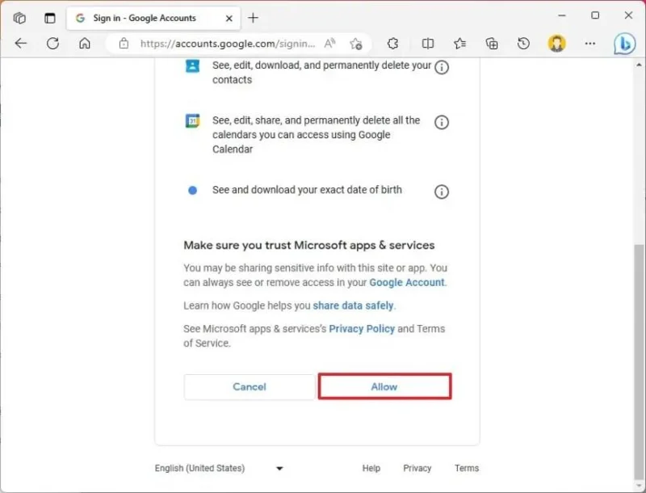This screenshot has width=646, height=493.
Task: Open the Google Account link
Action: pyautogui.click(x=407, y=282)
